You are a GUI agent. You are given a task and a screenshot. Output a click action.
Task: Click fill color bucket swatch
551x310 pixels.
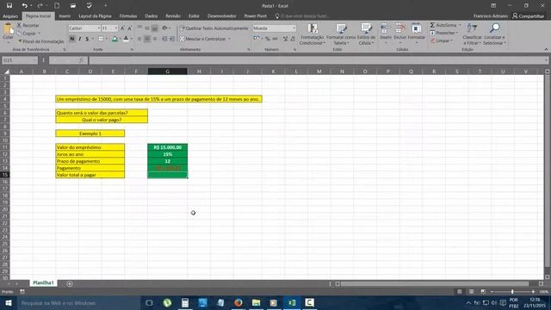pos(115,39)
